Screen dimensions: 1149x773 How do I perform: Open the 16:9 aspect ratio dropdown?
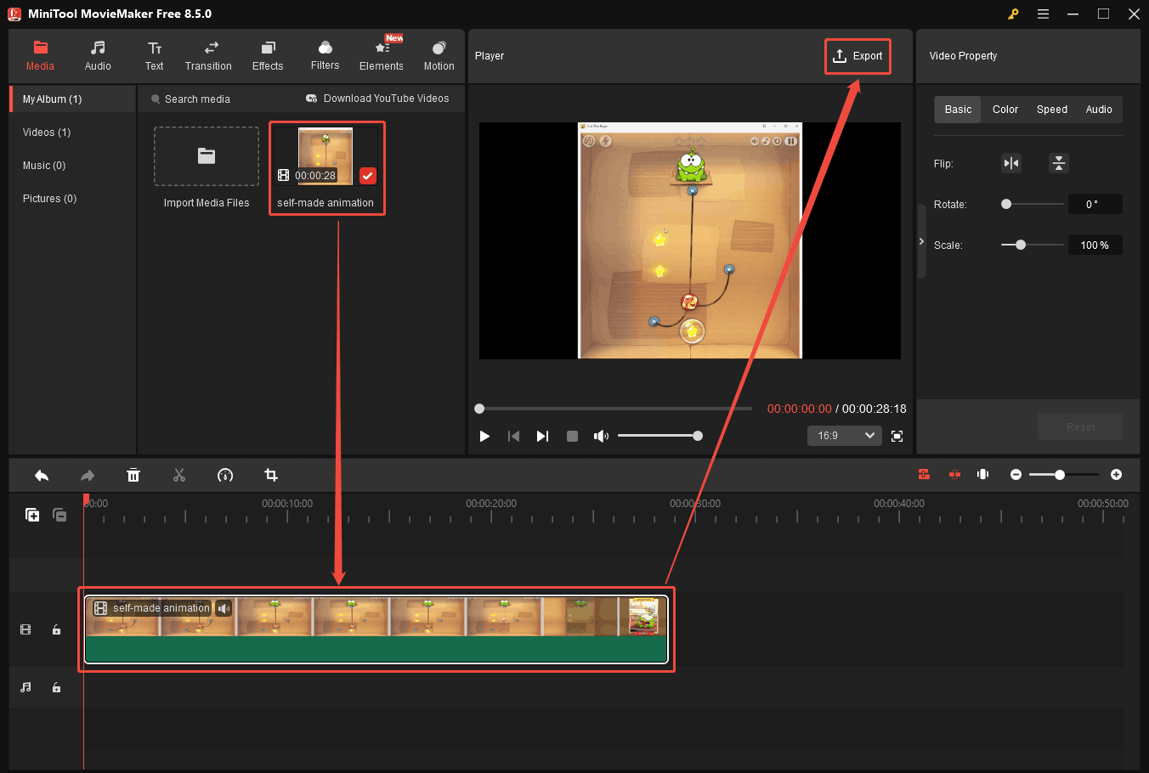[844, 435]
